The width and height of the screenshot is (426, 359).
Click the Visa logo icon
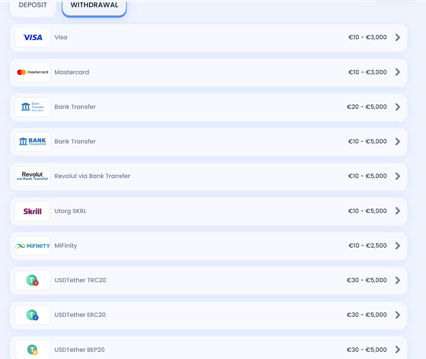tap(32, 37)
